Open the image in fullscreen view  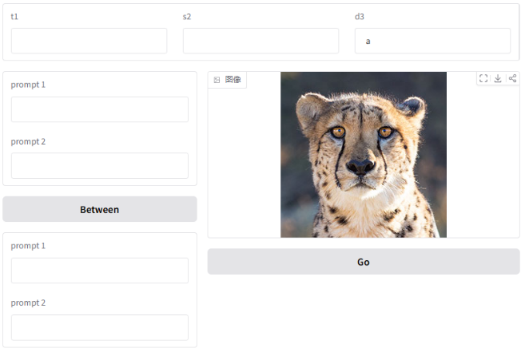(x=483, y=78)
